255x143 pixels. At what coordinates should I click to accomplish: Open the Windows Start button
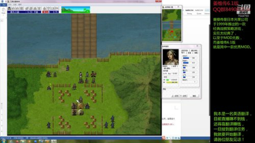4,141
